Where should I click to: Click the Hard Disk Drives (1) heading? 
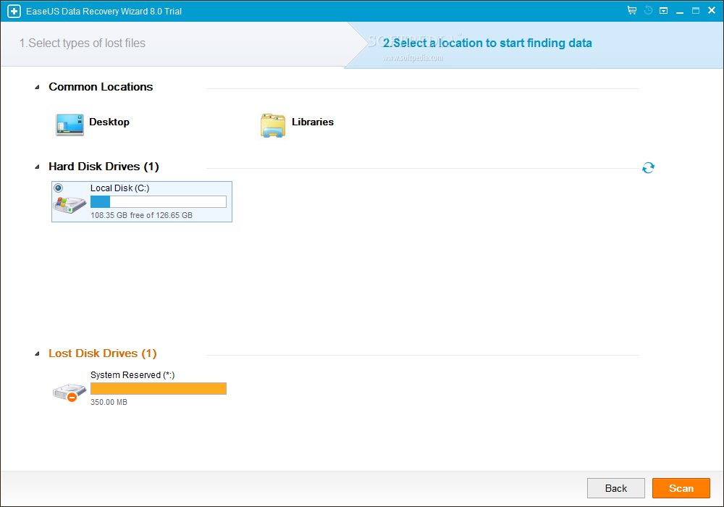104,167
